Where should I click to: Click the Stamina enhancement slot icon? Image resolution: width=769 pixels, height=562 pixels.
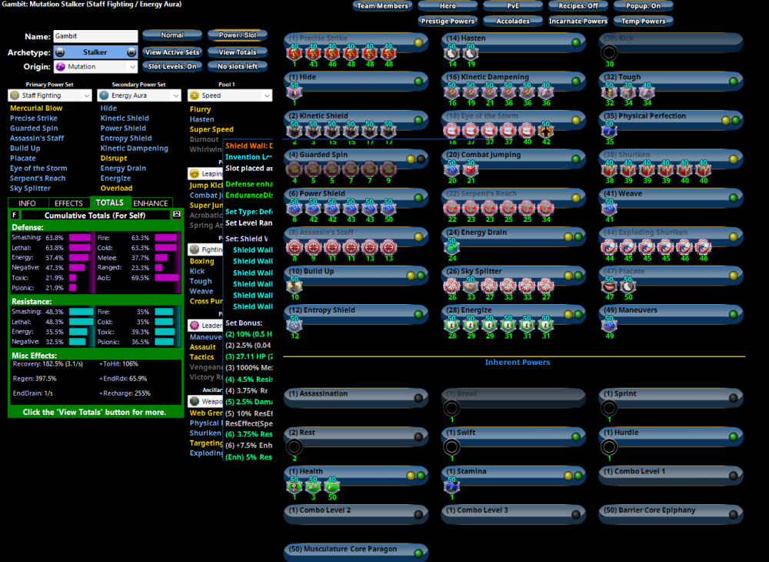click(451, 486)
